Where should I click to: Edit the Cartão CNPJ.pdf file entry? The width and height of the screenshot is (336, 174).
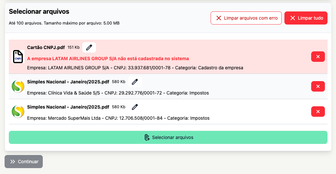point(89,47)
